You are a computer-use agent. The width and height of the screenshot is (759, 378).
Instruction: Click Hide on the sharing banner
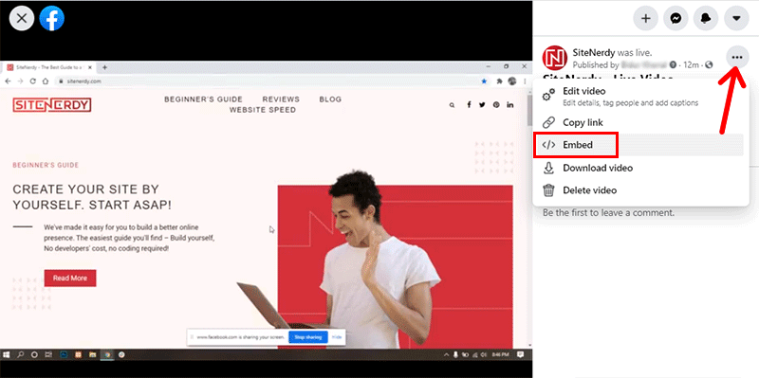click(337, 337)
